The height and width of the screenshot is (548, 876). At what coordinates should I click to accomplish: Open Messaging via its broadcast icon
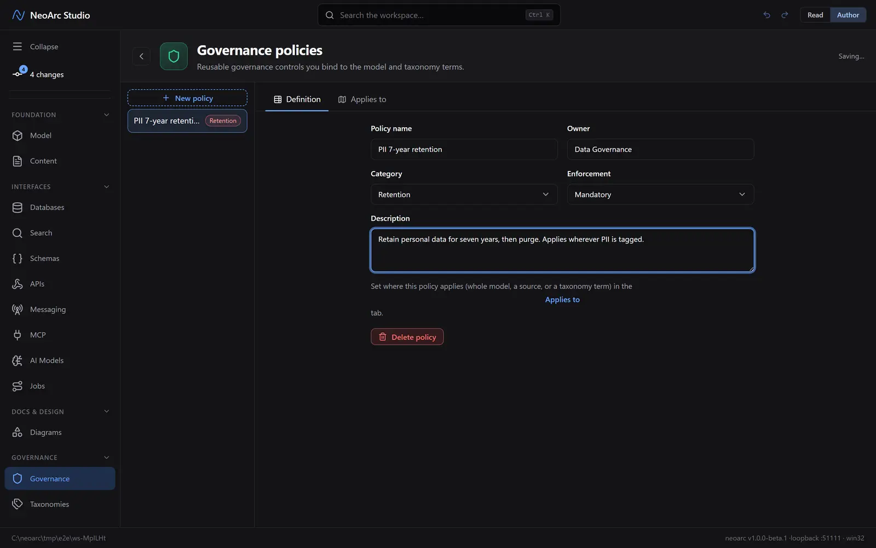[18, 309]
